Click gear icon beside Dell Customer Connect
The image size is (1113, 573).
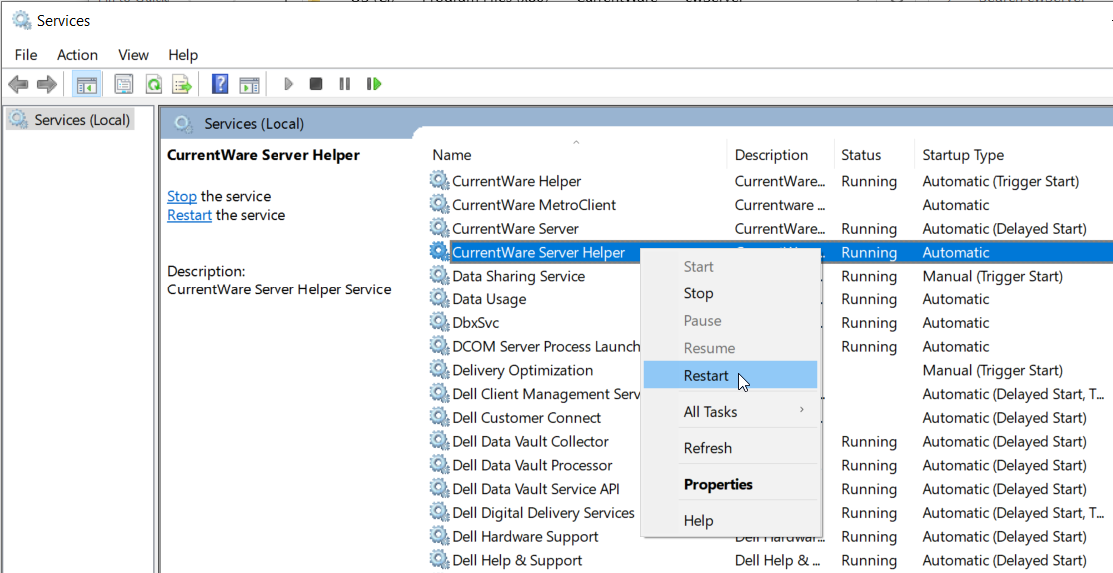point(440,417)
